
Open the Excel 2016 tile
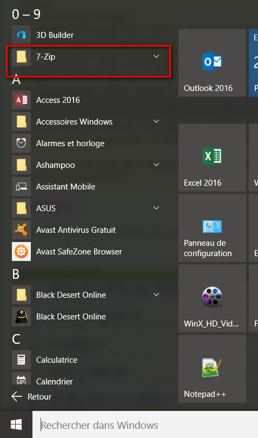pyautogui.click(x=212, y=158)
